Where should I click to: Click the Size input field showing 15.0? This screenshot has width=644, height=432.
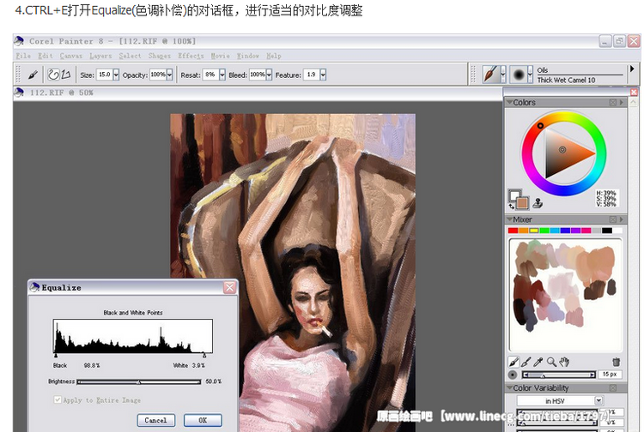(x=104, y=75)
